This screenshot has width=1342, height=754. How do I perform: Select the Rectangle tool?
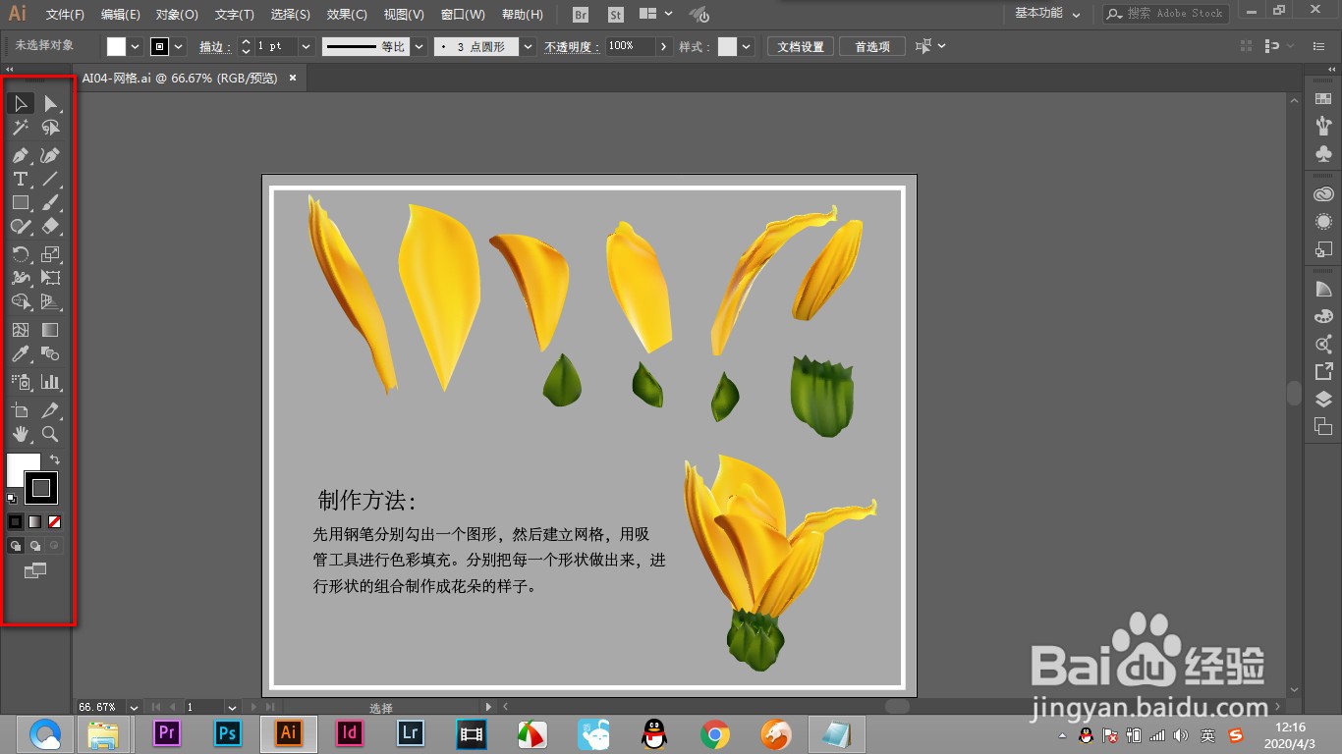pos(20,202)
